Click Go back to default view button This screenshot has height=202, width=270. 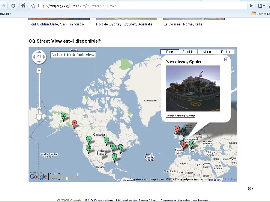tap(73, 55)
